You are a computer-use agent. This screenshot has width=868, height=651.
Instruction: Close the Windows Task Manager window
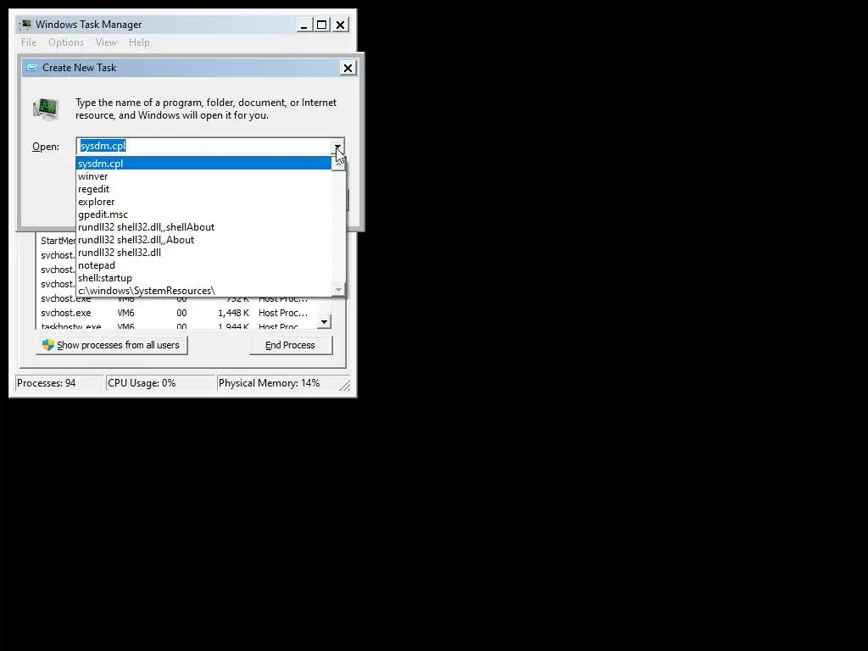click(341, 25)
